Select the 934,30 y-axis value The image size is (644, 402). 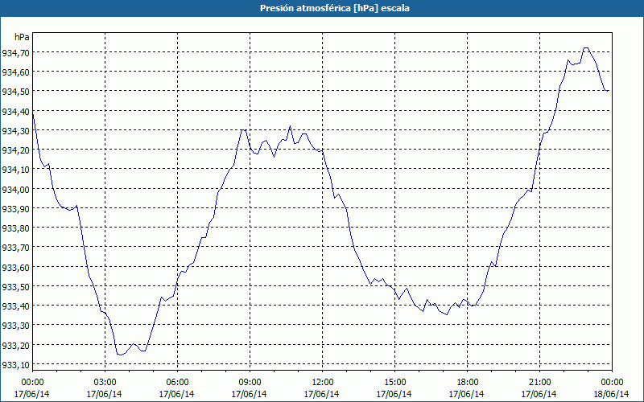[x=16, y=130]
